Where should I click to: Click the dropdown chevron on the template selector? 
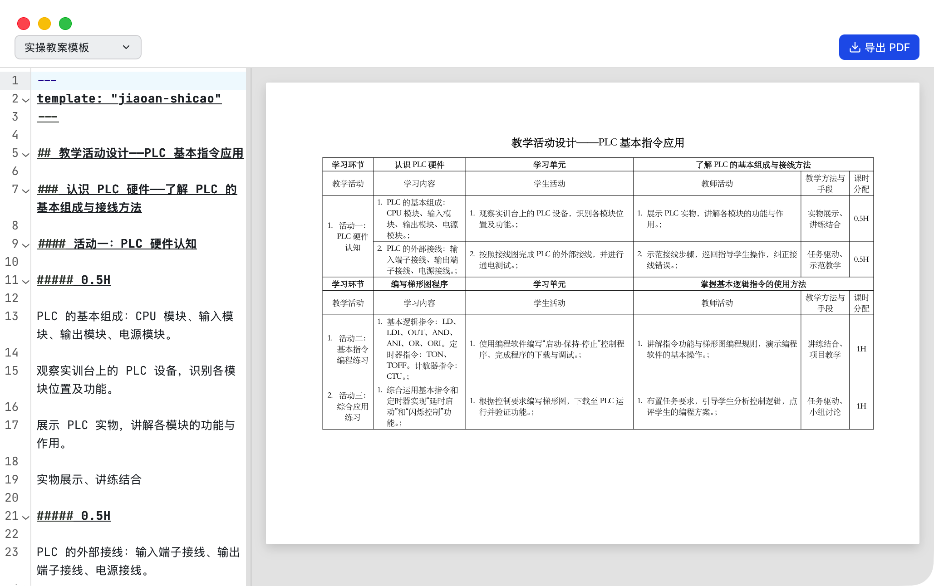(x=126, y=47)
